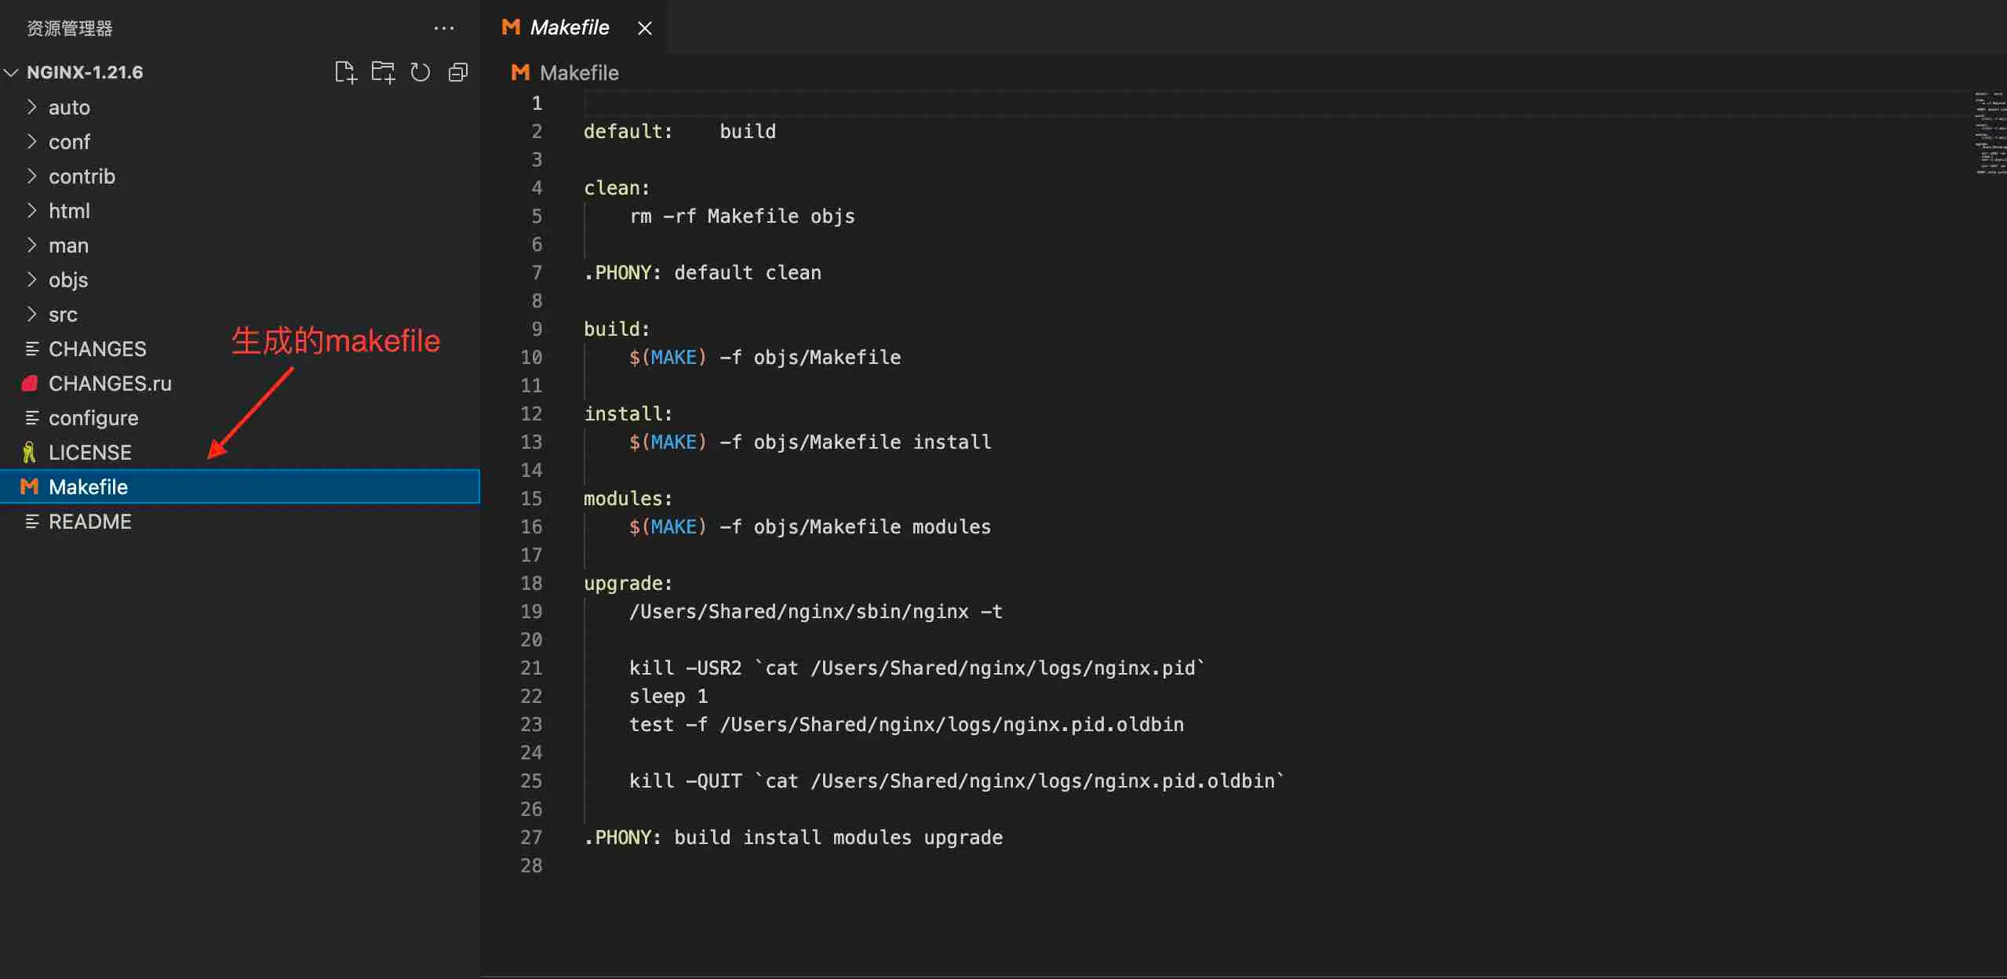Click the New File icon in explorer header

(345, 72)
